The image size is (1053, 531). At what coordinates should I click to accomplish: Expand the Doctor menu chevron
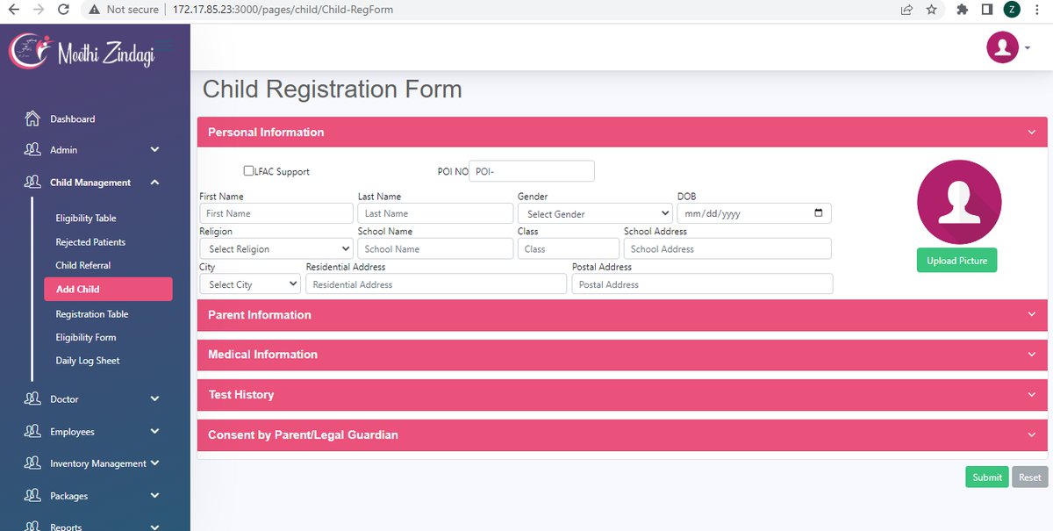(154, 399)
